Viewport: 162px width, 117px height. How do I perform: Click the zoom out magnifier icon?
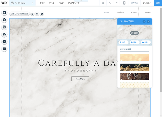pos(103,3)
